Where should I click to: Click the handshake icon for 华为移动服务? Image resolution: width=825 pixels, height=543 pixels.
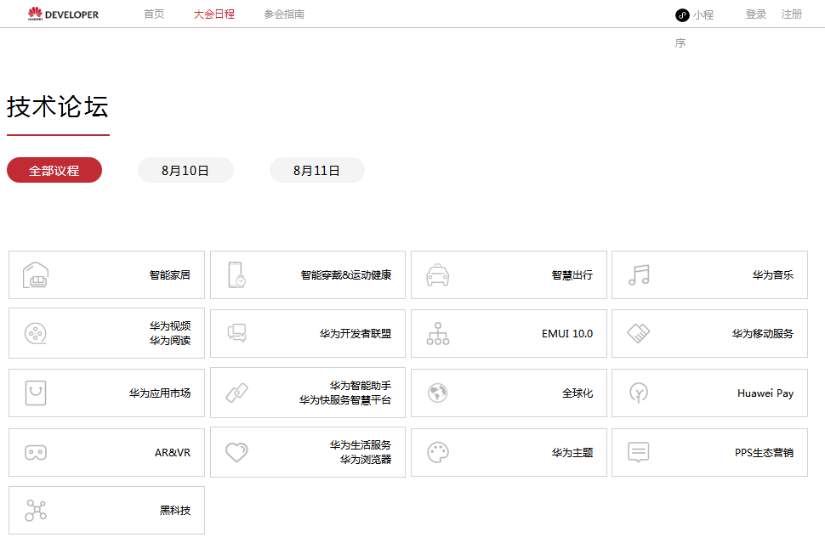(639, 333)
